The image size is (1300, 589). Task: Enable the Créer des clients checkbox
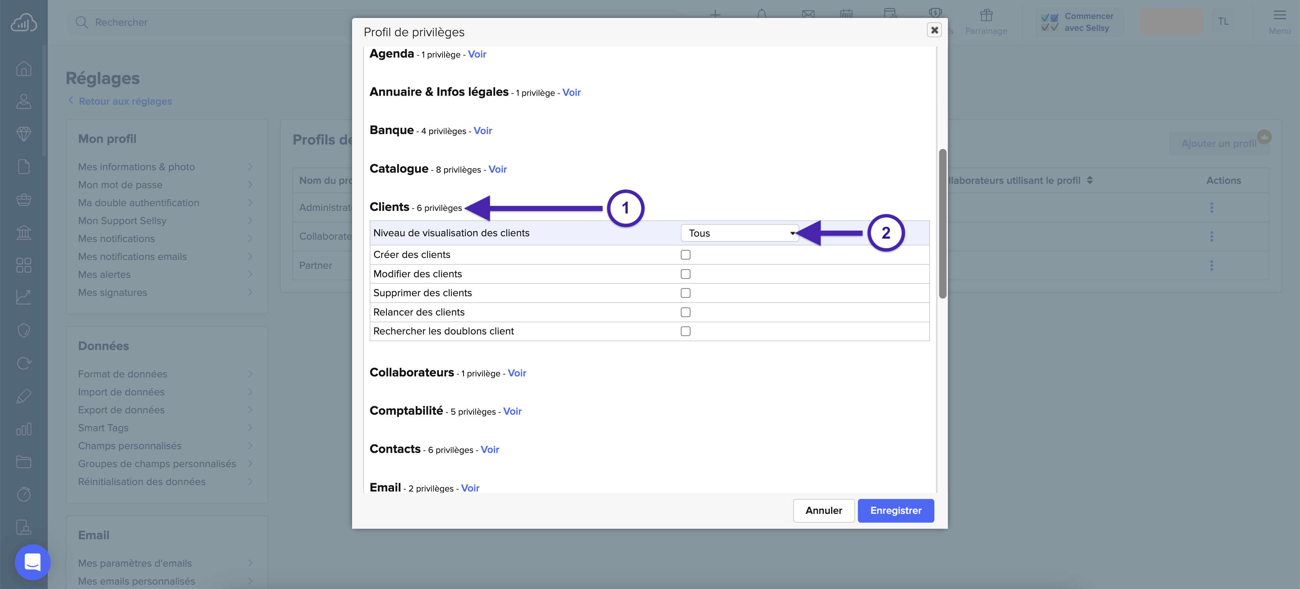tap(685, 255)
